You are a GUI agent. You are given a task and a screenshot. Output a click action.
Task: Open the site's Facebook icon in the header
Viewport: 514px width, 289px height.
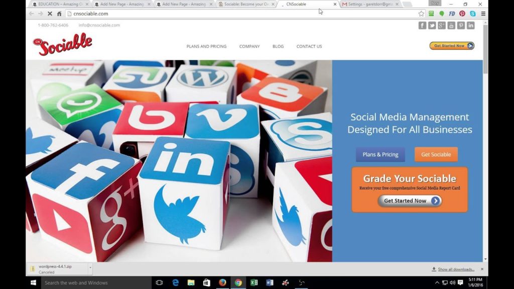[x=422, y=25]
